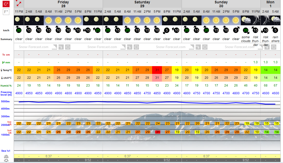Select the Friday 28 day header

click(63, 4)
